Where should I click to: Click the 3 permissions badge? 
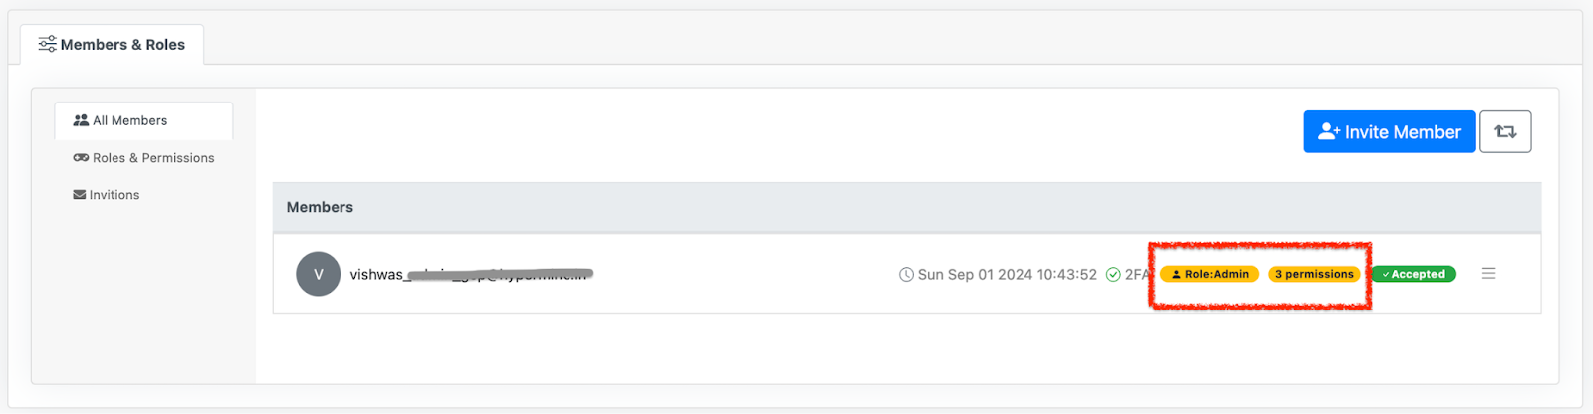pos(1314,274)
